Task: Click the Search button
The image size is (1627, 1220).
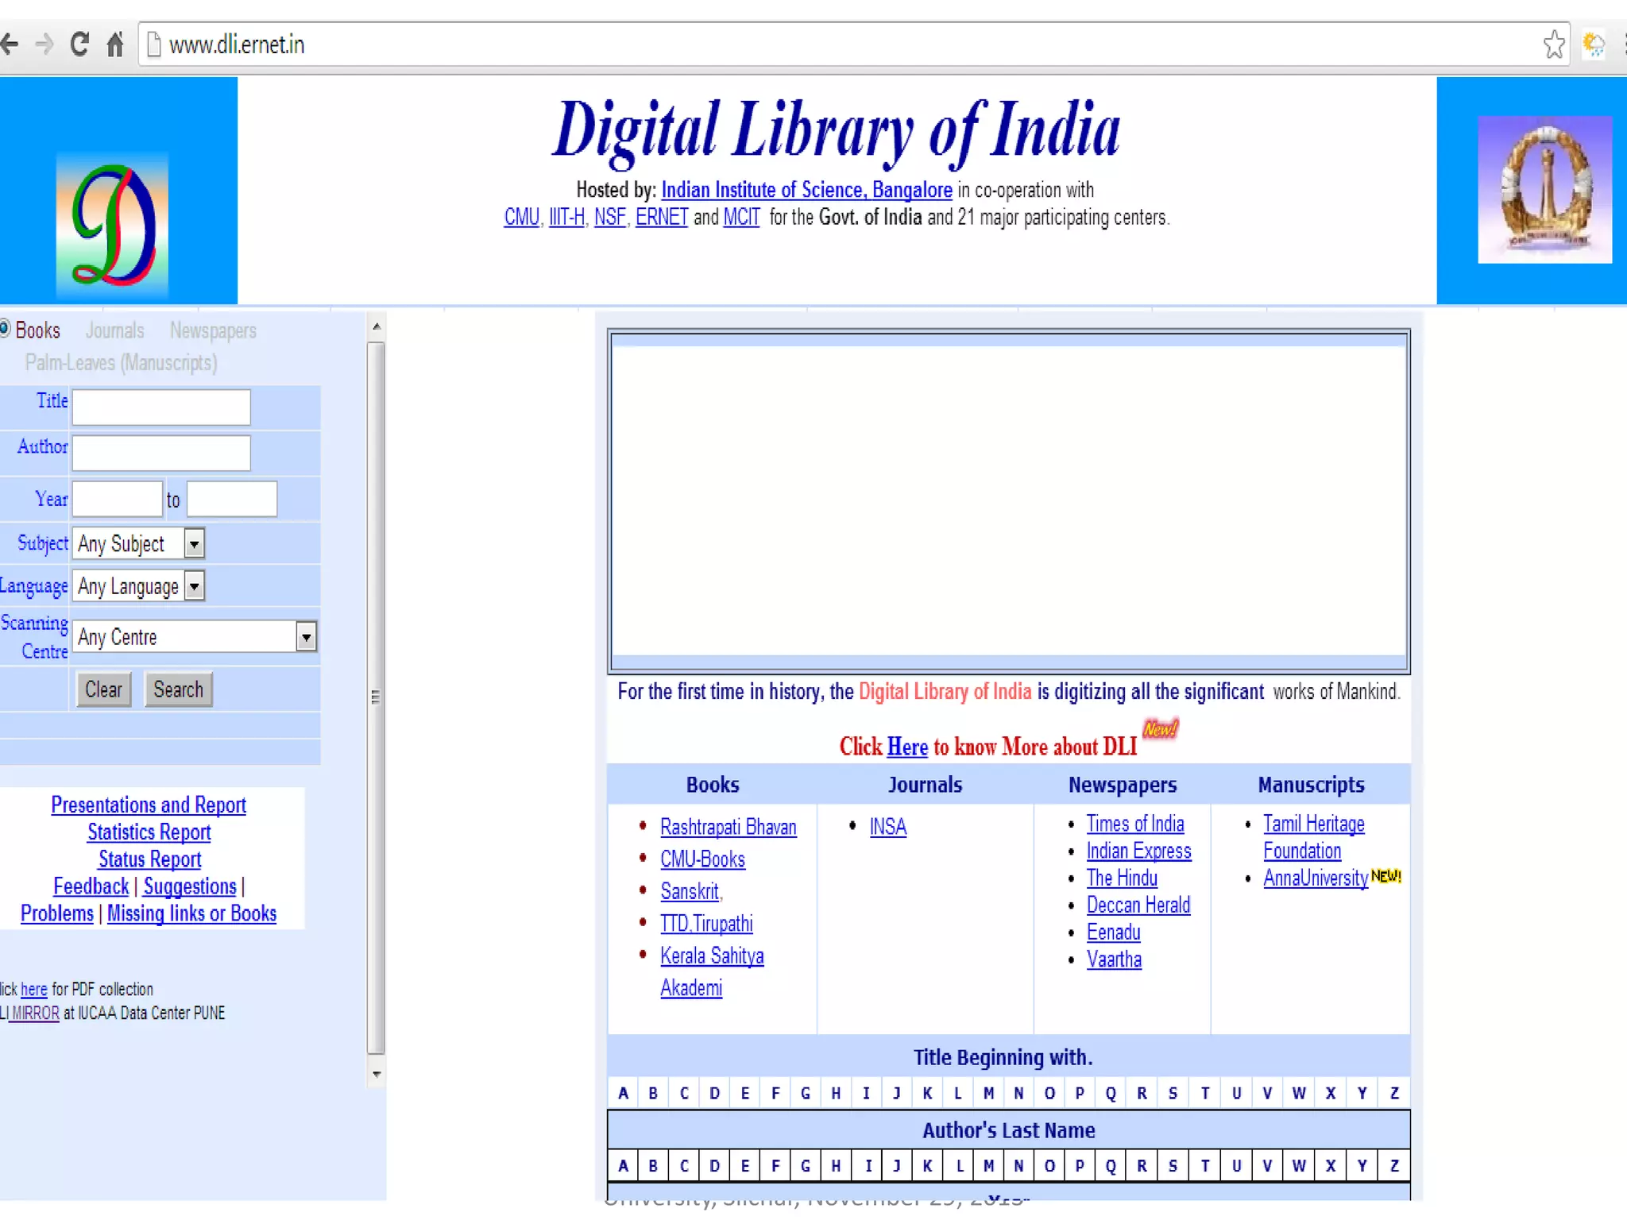Action: click(178, 689)
